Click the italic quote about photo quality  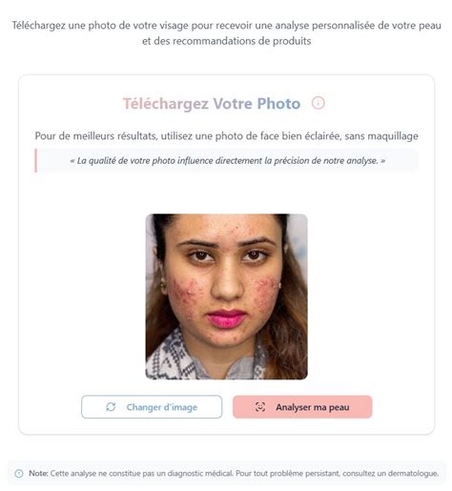227,160
